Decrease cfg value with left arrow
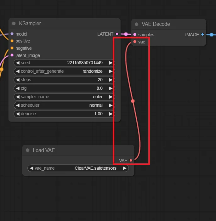The width and height of the screenshot is (216, 221). click(18, 88)
